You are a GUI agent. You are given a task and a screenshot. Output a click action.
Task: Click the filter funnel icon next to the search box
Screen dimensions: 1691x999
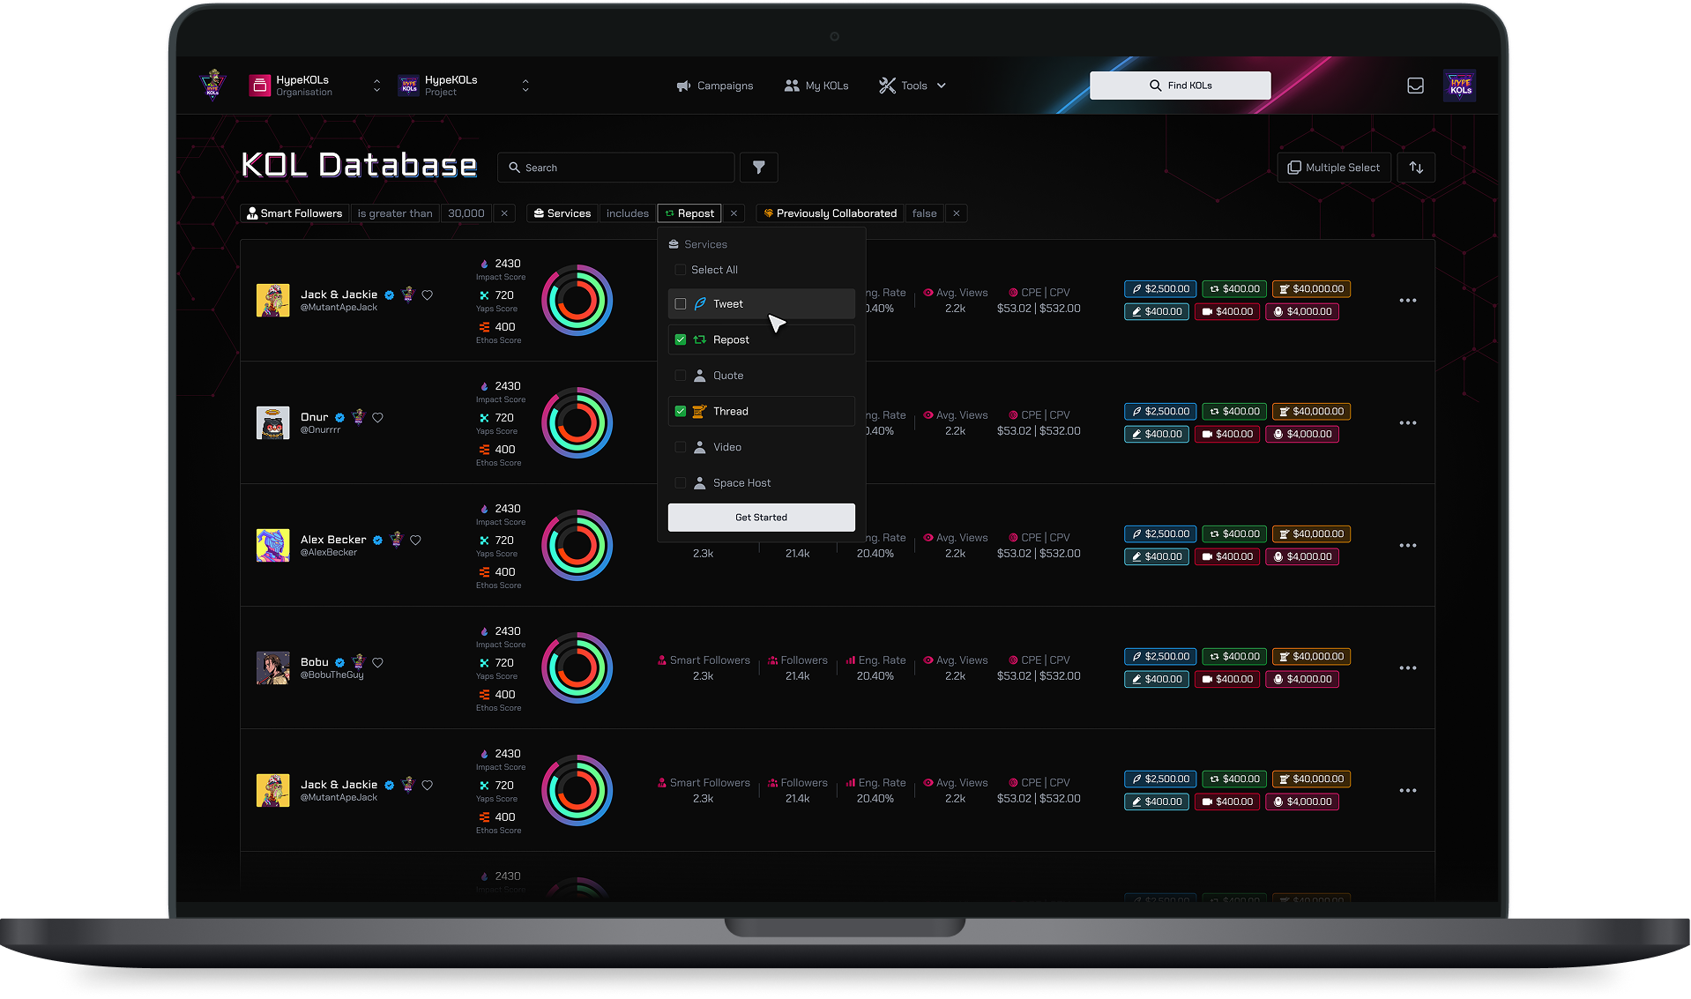pos(758,168)
